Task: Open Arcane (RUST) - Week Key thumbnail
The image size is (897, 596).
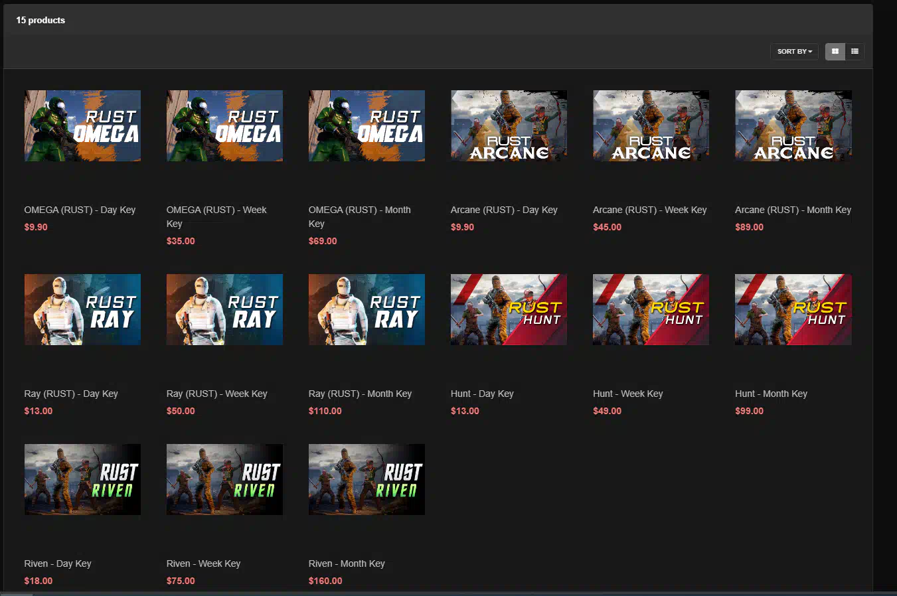Action: click(651, 125)
